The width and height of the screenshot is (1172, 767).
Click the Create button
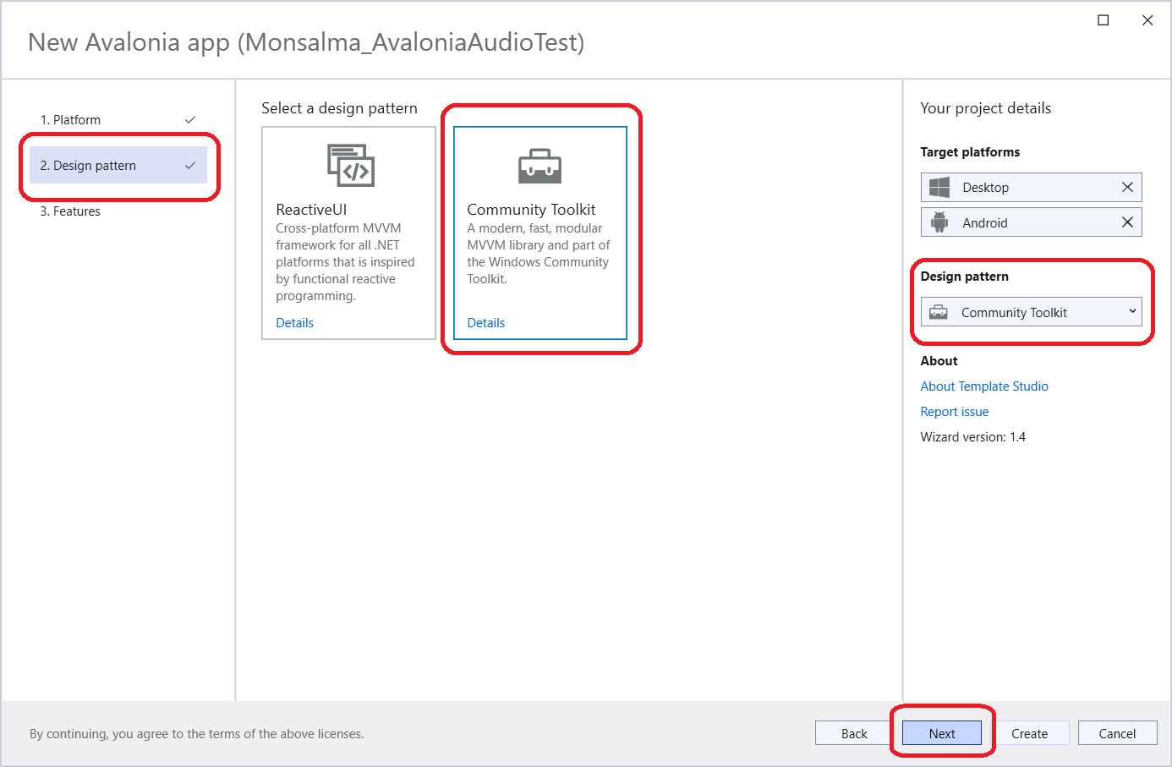1029,733
